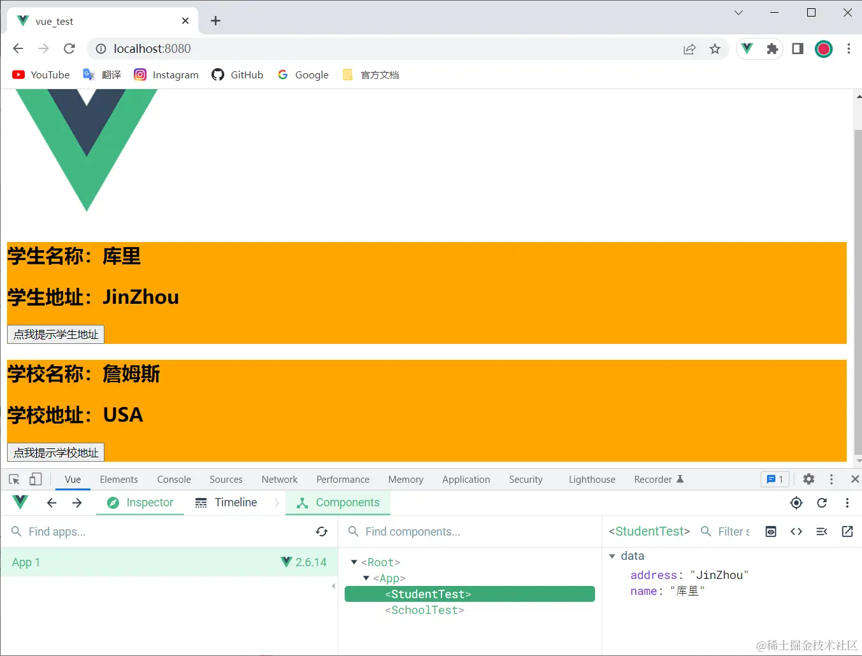Open the Extensions puzzle icon
Screen dimensions: 862x656
[x=772, y=49]
